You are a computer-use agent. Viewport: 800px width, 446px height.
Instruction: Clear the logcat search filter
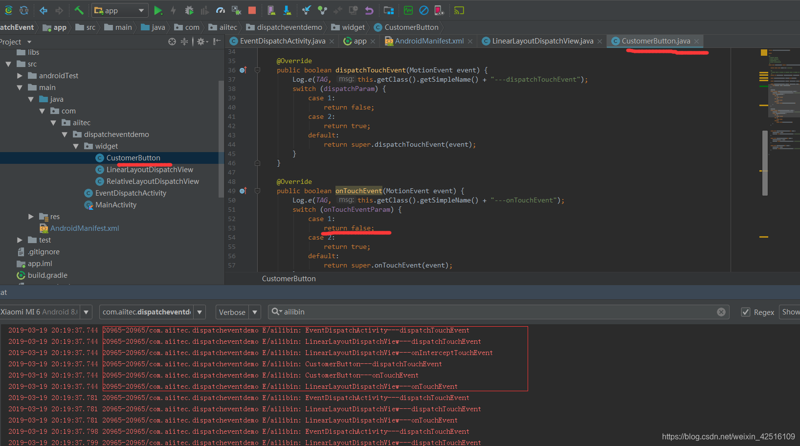(721, 312)
